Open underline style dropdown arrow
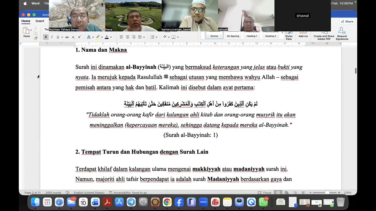Image resolution: width=376 pixels, height=211 pixels. (62, 37)
